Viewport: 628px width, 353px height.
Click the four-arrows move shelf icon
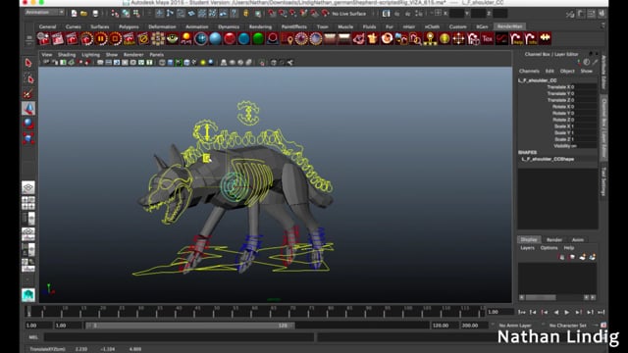point(458,39)
